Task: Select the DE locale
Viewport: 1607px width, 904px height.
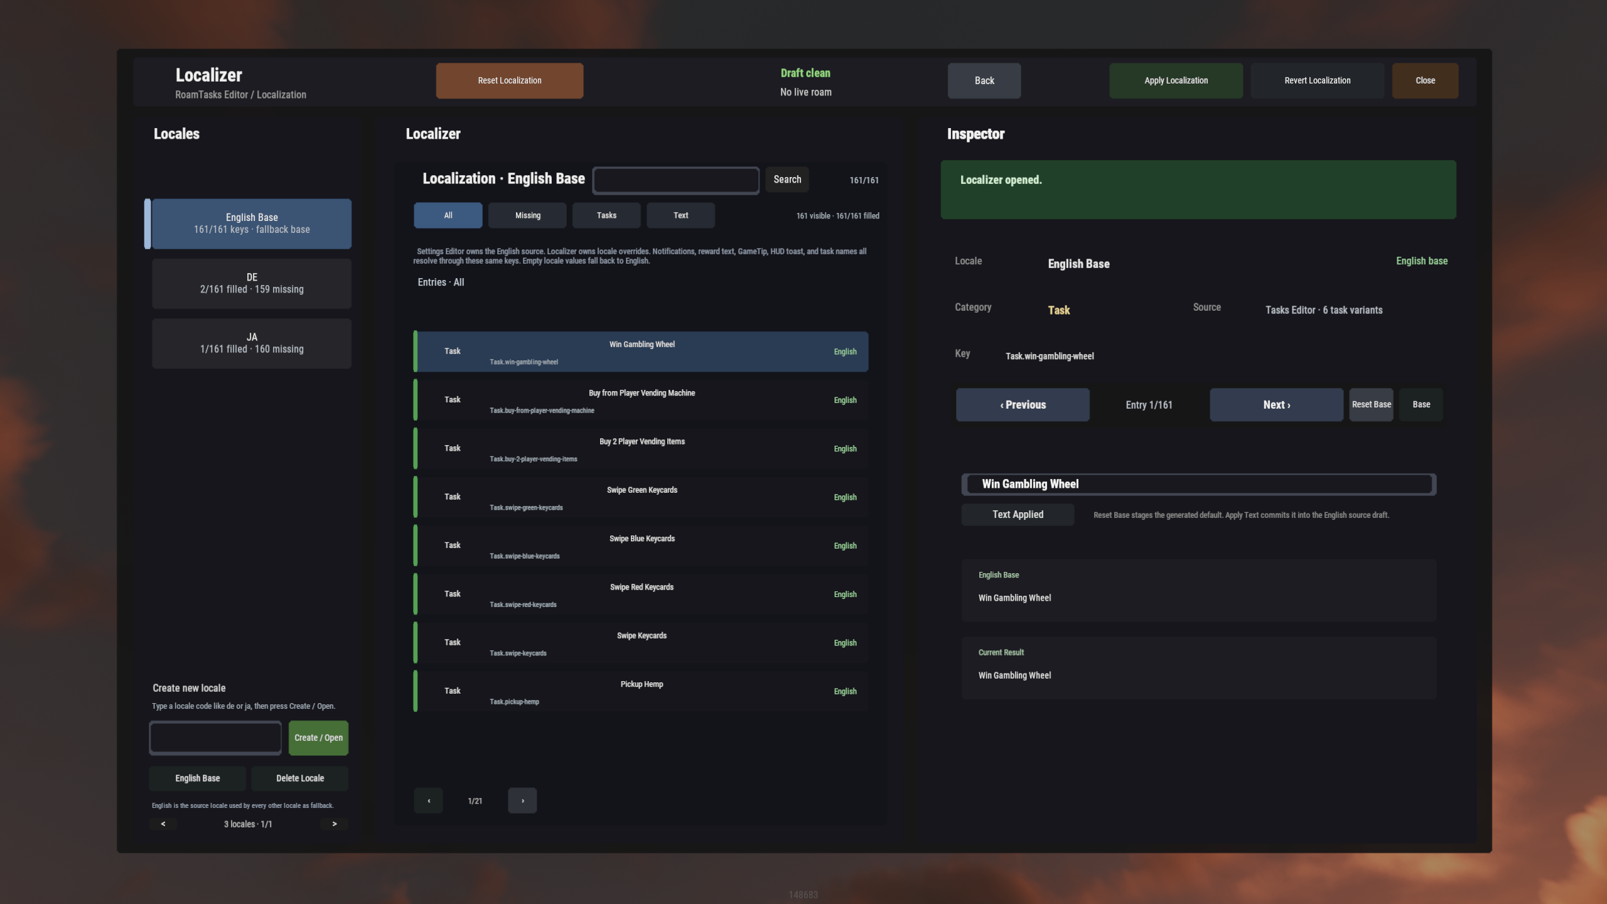Action: tap(252, 283)
